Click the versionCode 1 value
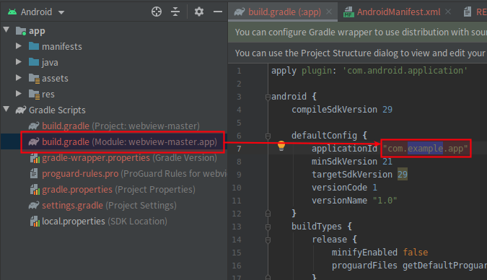 [375, 188]
